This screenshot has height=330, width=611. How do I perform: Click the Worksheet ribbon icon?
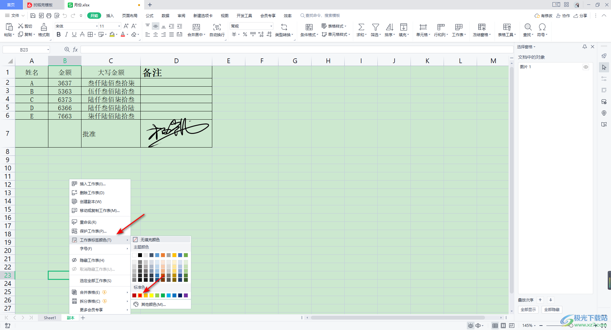(x=459, y=27)
